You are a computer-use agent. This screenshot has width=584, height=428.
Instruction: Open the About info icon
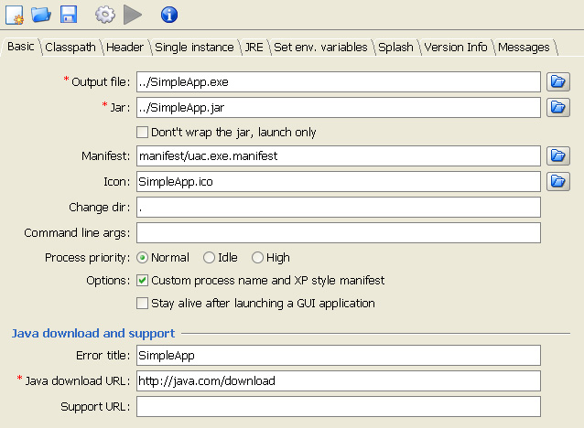click(169, 15)
